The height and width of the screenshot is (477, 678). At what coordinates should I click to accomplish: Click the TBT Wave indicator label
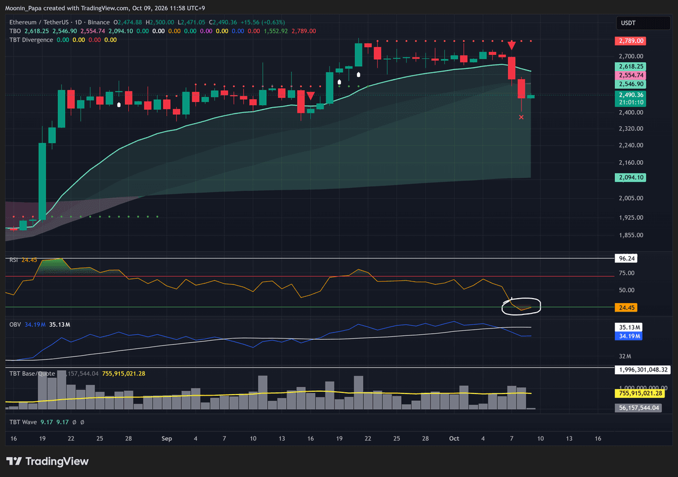tap(24, 421)
